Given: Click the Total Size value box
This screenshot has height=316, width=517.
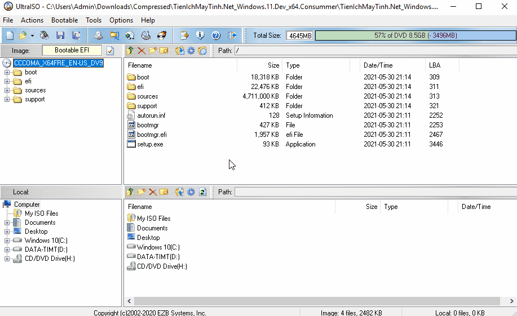Looking at the screenshot, I should 300,35.
